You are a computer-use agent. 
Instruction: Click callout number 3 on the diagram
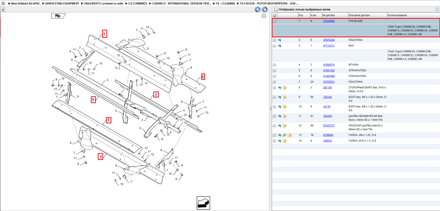click(x=107, y=80)
